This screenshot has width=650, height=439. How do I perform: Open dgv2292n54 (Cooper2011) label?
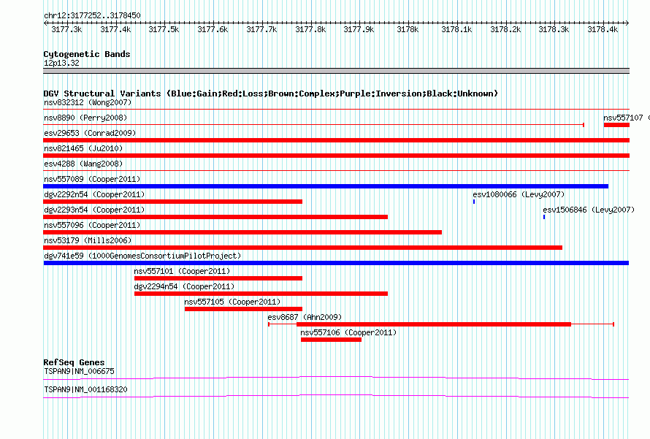click(94, 194)
